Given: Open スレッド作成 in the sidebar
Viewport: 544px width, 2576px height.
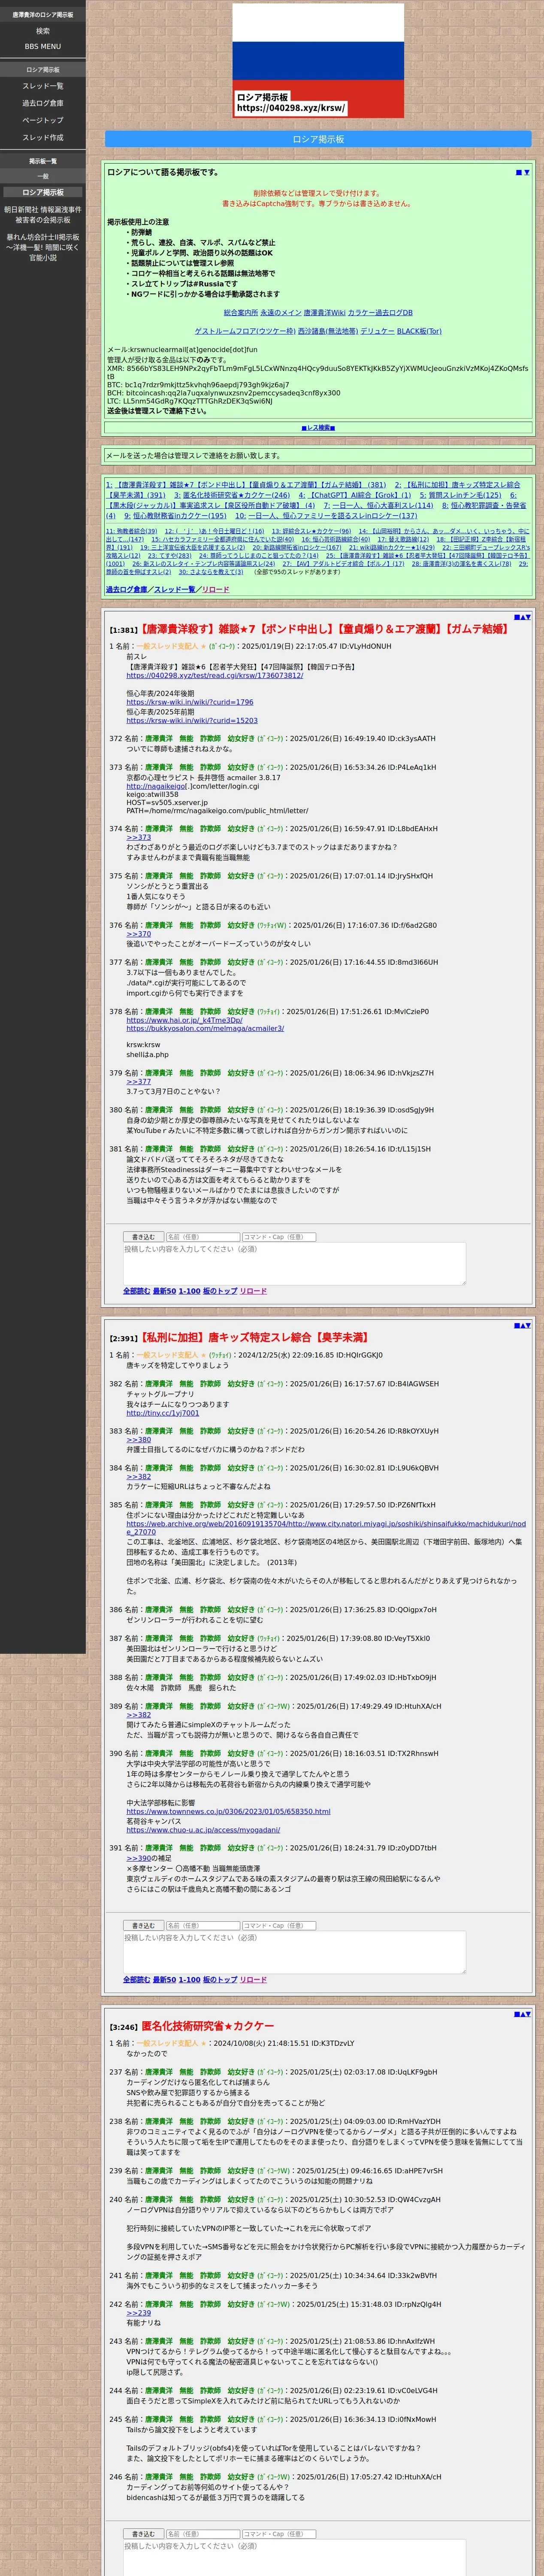Looking at the screenshot, I should point(42,137).
